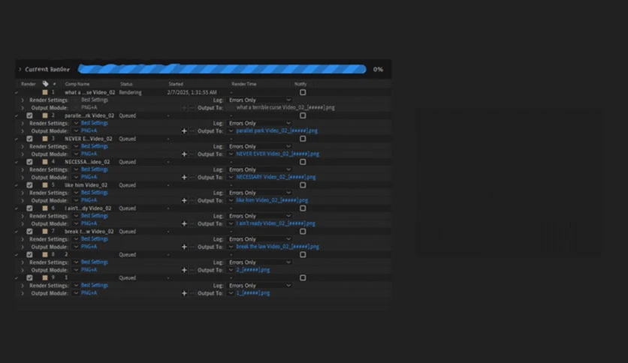Uncheck render box for break t...w Video_02
The image size is (628, 363).
tap(29, 232)
